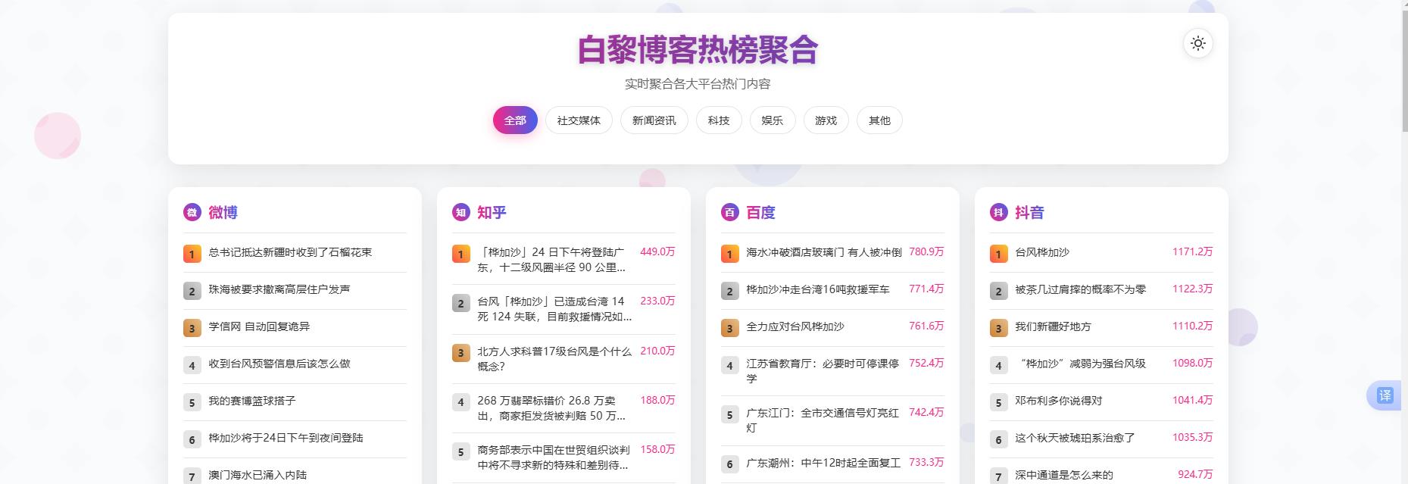Click the 233.0万 heat value in Zhihu
This screenshot has width=1408, height=484.
click(657, 301)
